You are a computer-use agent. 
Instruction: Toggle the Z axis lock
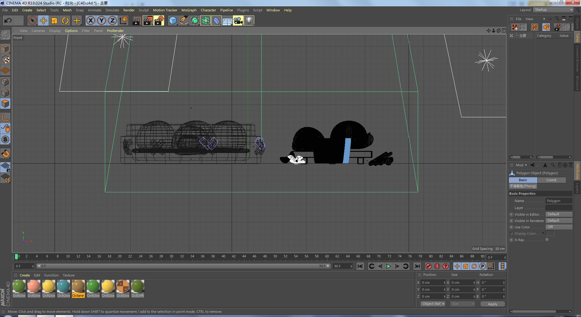tap(112, 21)
